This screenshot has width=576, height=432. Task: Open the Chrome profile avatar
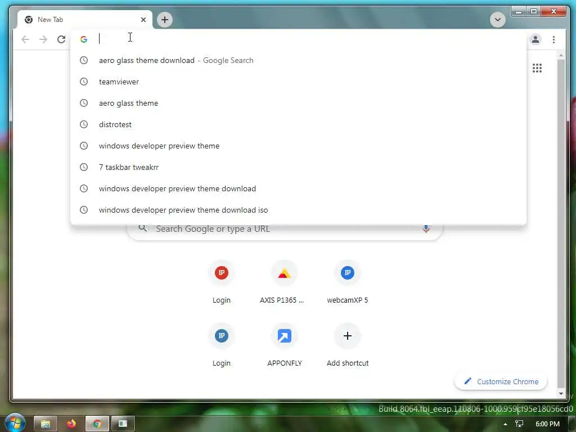(x=535, y=39)
